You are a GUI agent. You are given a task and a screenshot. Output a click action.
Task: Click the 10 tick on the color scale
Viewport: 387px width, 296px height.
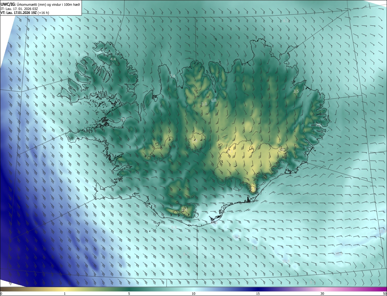coord(193,294)
